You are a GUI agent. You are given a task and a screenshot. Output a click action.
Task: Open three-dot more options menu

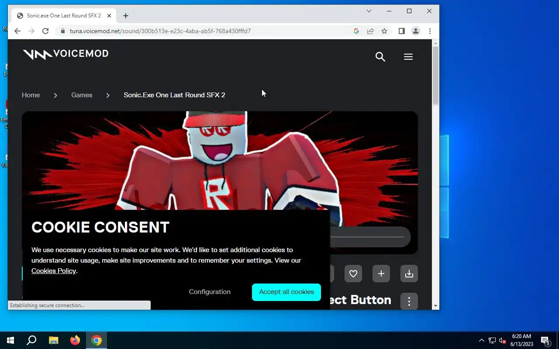[x=409, y=301]
